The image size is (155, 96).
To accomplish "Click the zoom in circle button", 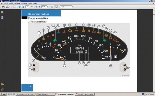I will (x=39, y=7).
